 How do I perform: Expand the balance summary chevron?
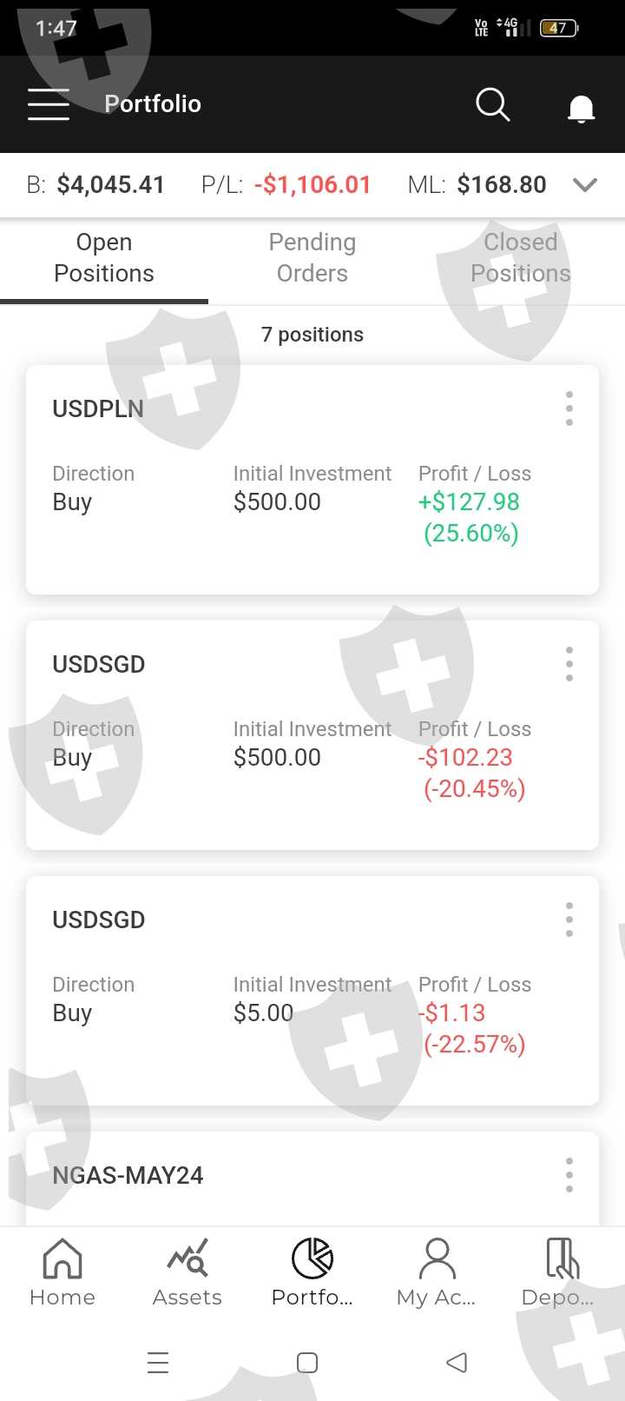tap(586, 185)
